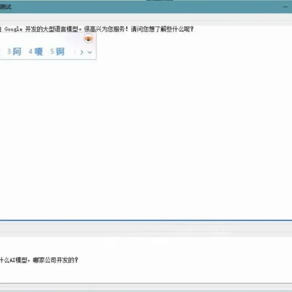The height and width of the screenshot is (292, 292).
Task: Choose candidate 3 阿
Action: tap(14, 51)
